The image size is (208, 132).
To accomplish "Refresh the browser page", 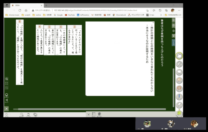I will point(20,10).
